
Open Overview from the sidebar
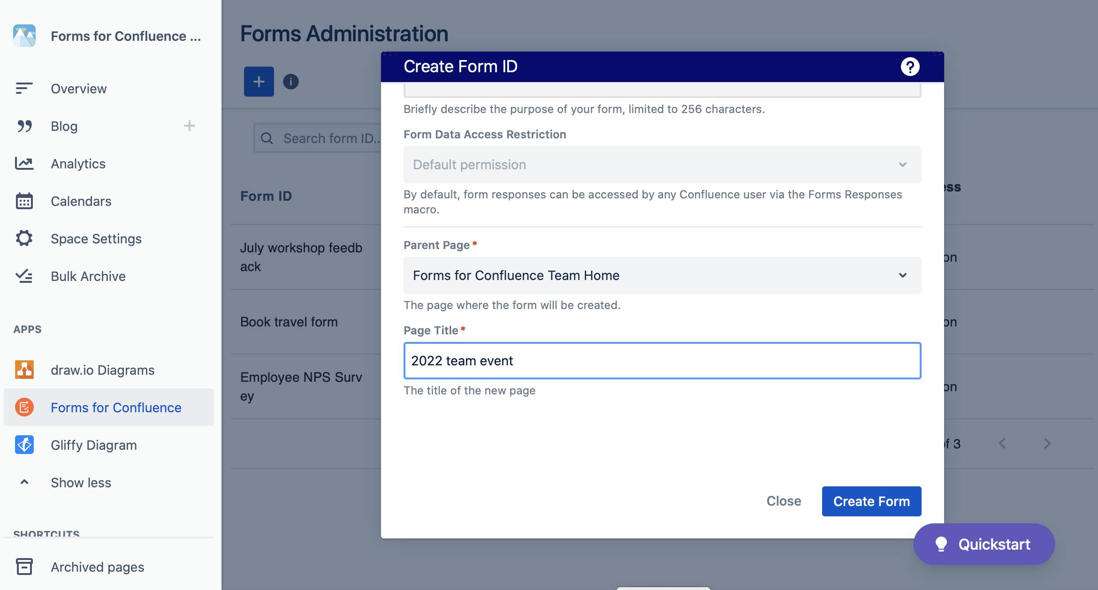pyautogui.click(x=78, y=88)
